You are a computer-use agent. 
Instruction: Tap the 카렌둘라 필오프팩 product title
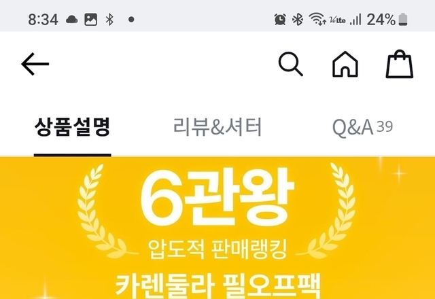[218, 286]
